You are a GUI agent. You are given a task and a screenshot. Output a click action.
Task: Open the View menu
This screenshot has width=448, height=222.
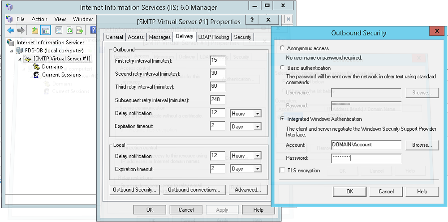pyautogui.click(x=60, y=19)
